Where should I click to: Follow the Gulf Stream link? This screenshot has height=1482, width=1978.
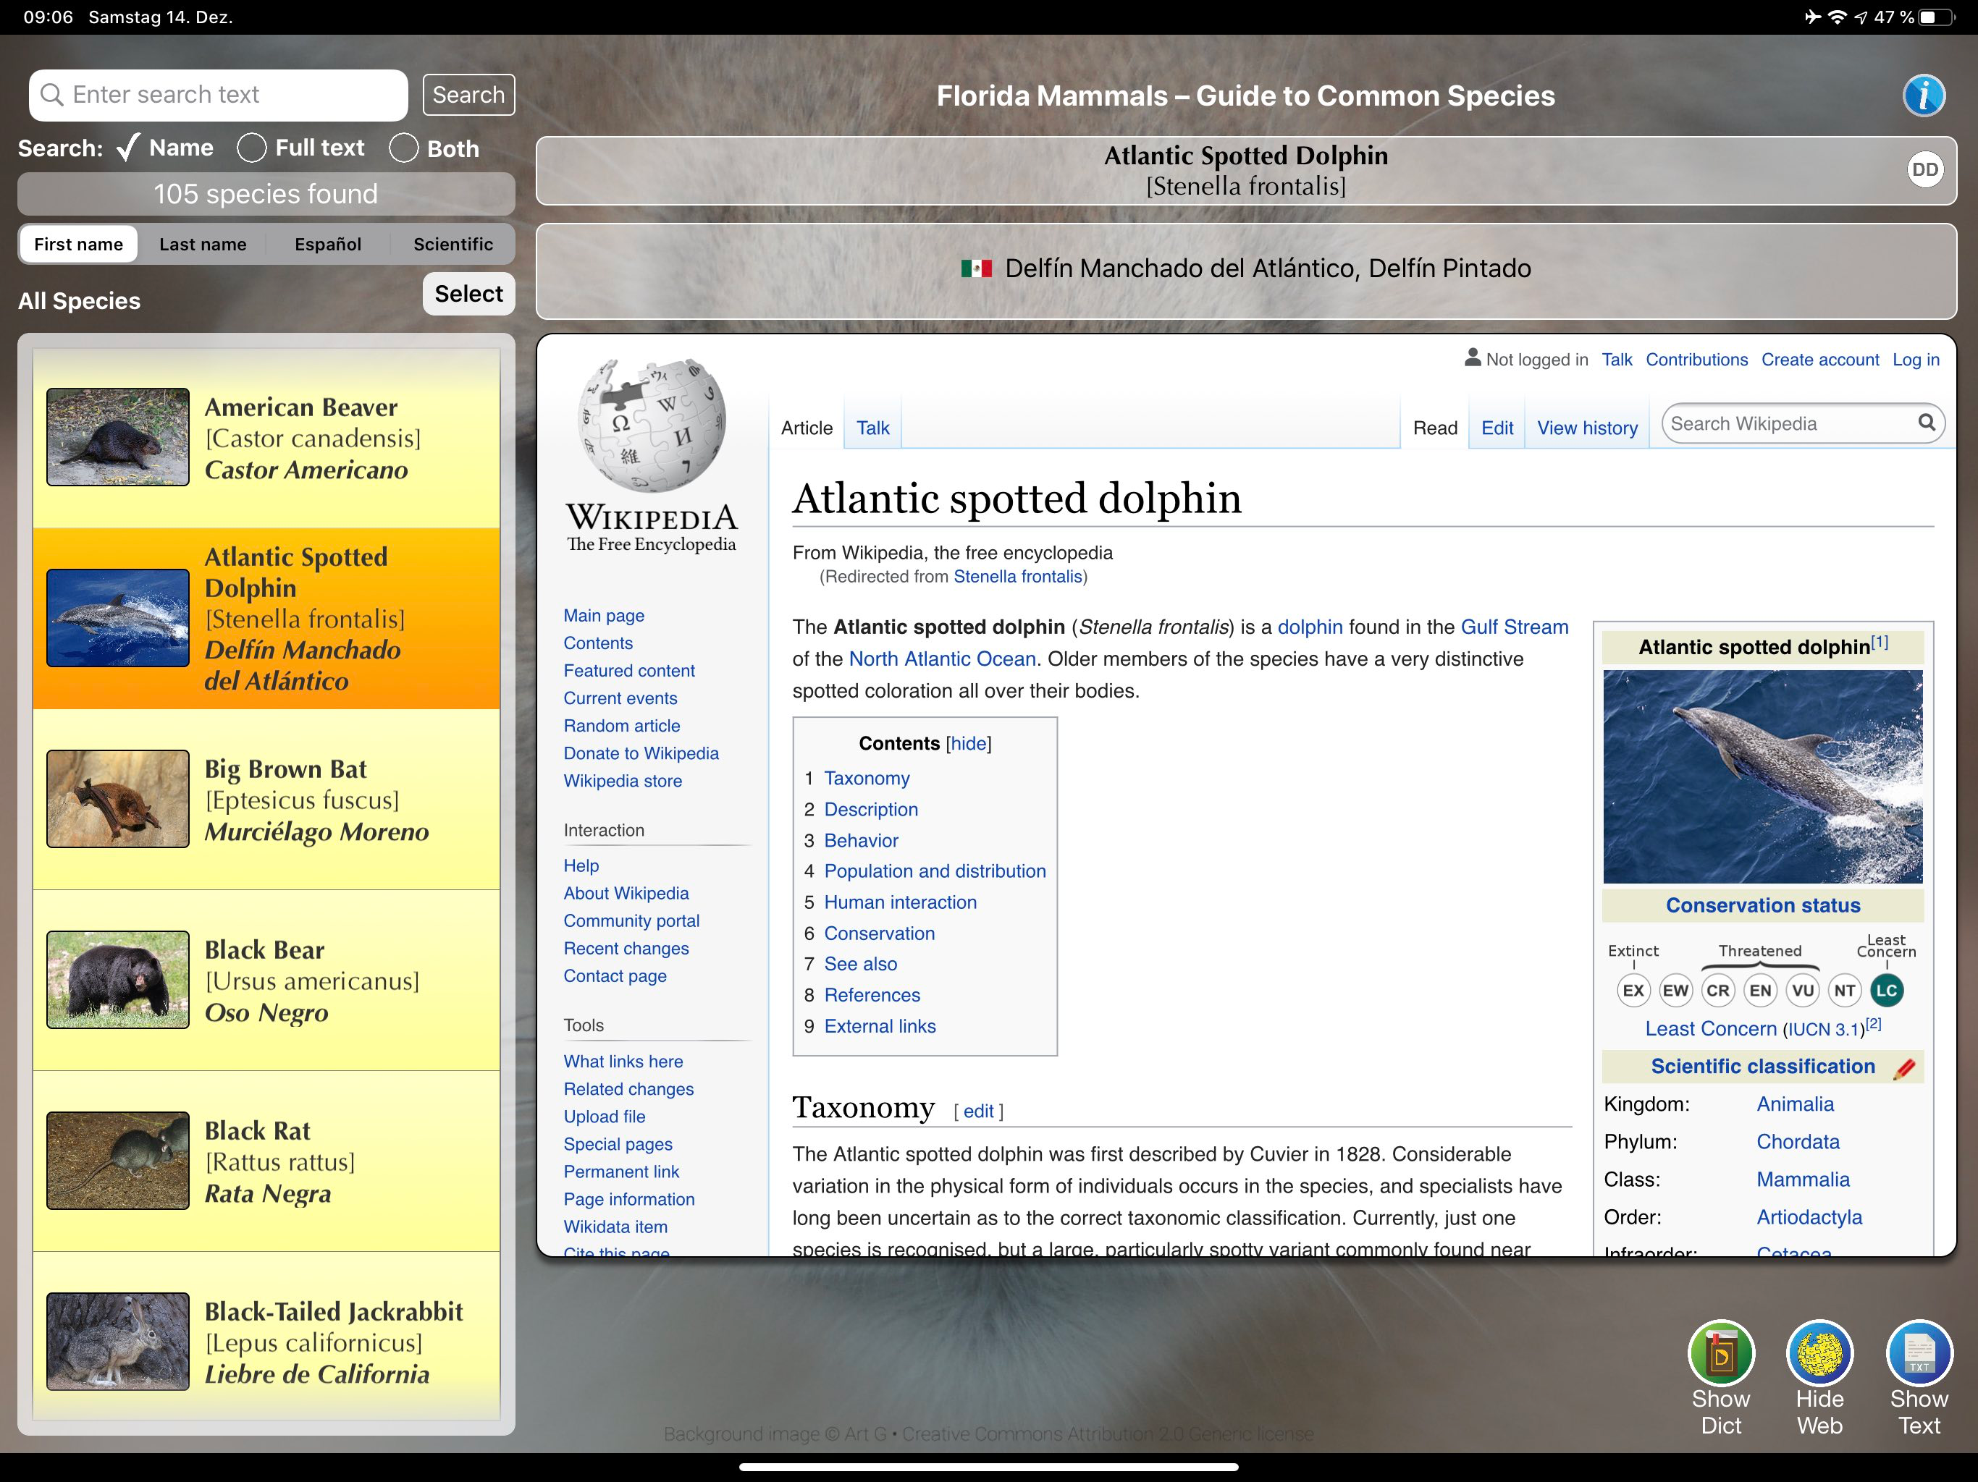[1514, 627]
